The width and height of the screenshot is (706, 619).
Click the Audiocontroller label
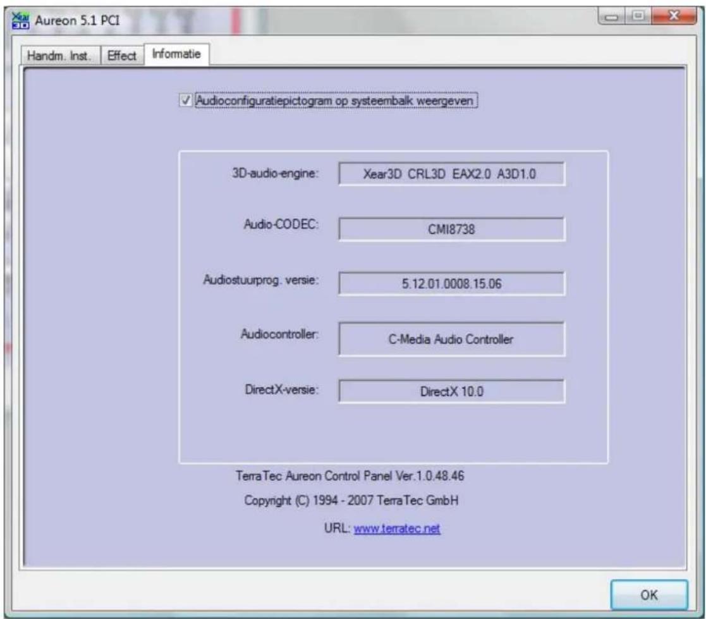pos(279,334)
